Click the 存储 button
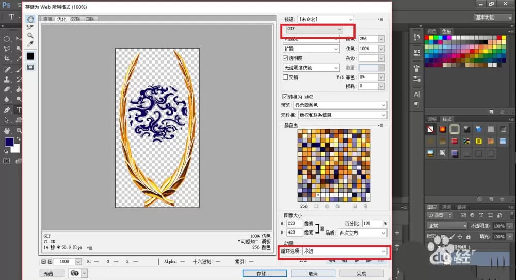 [x=265, y=273]
